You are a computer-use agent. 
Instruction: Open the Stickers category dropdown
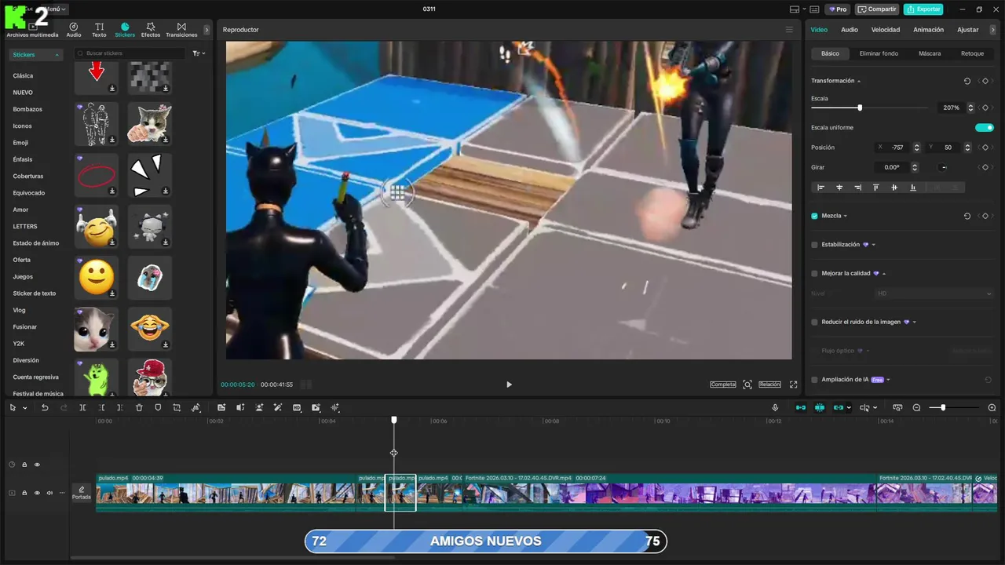[35, 55]
